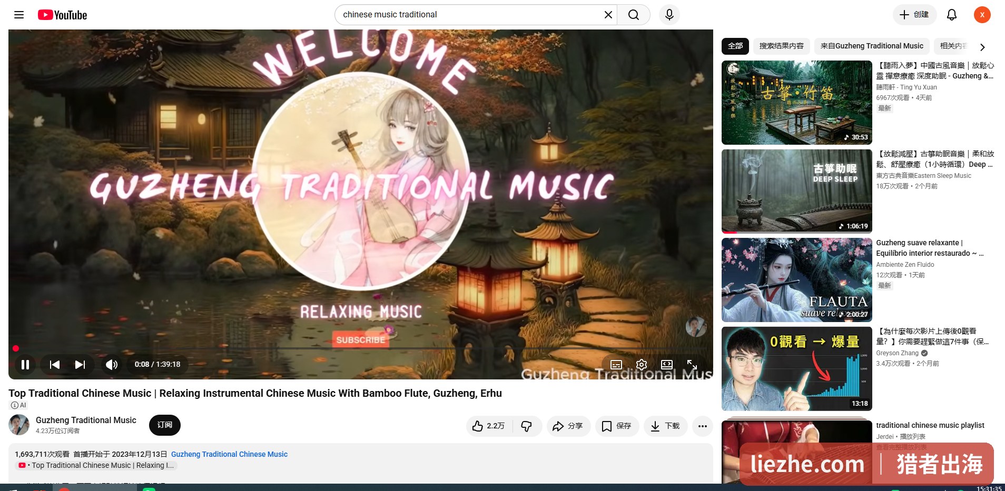This screenshot has width=1005, height=491.
Task: Click the channel watermark in player
Action: tap(696, 327)
